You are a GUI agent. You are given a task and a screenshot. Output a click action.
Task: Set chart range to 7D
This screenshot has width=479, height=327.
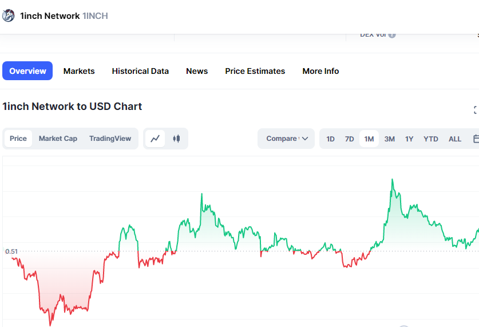click(x=350, y=139)
